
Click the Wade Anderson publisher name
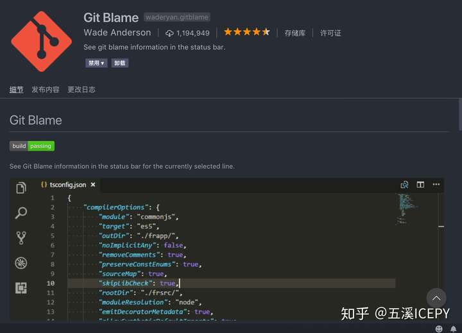coord(117,33)
